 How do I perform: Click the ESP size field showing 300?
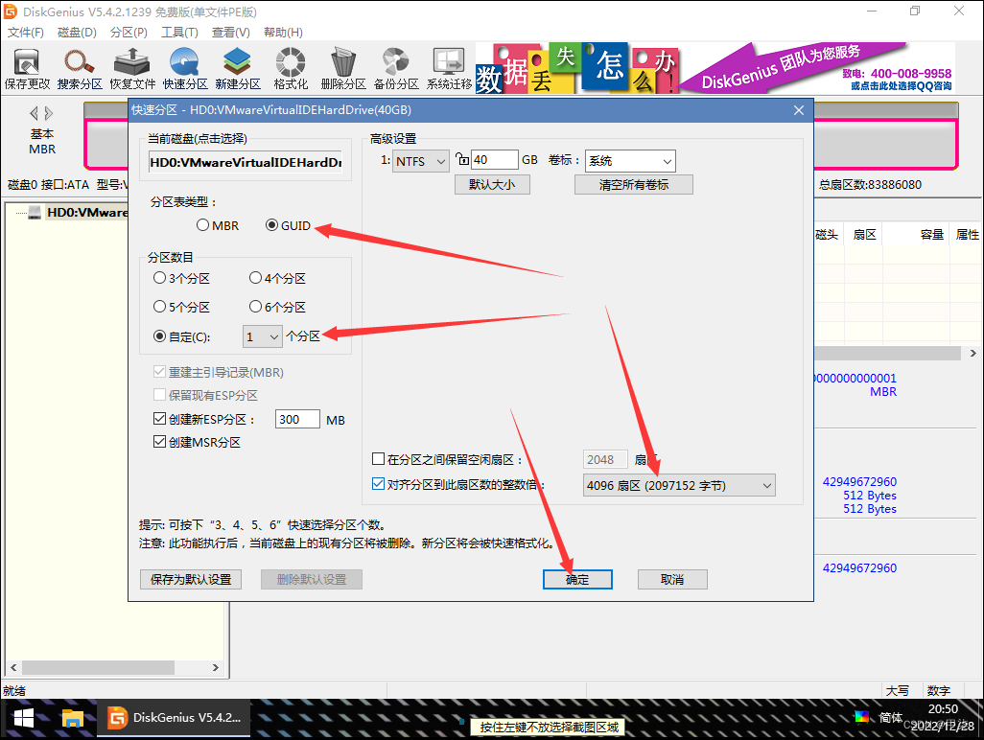pyautogui.click(x=297, y=419)
